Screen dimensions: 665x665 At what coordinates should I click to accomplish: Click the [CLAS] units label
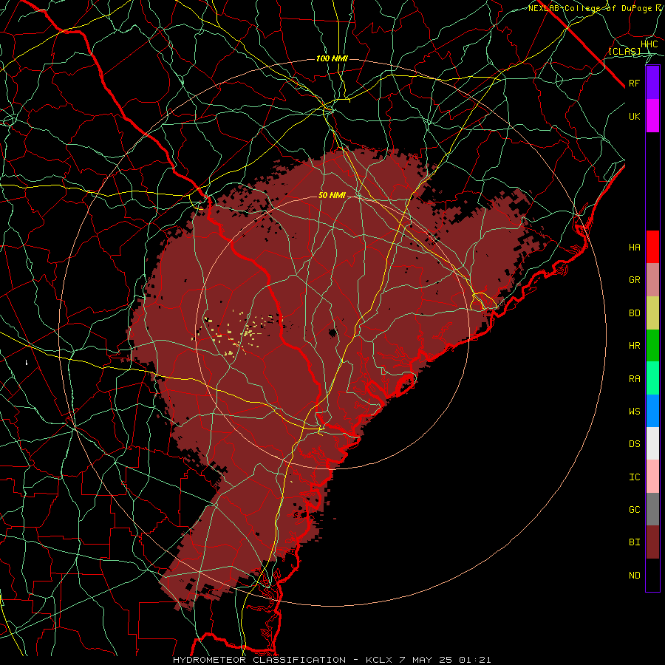[x=624, y=52]
